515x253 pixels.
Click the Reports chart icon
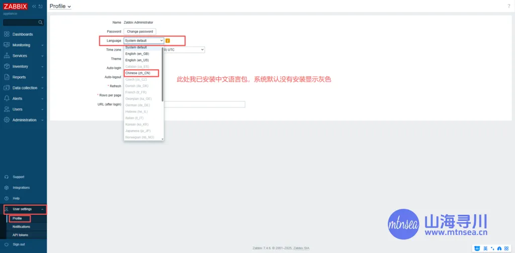7,77
